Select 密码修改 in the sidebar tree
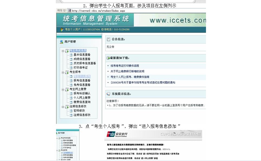Screen dimensions: 261x161 (79, 111)
